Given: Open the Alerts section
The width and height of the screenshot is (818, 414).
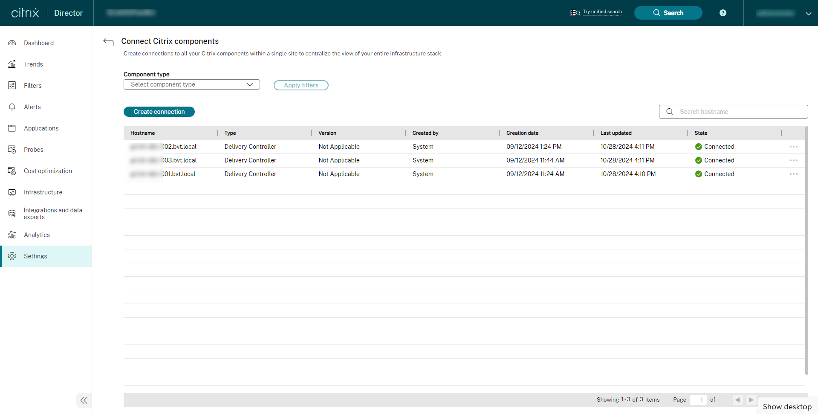Looking at the screenshot, I should coord(32,107).
